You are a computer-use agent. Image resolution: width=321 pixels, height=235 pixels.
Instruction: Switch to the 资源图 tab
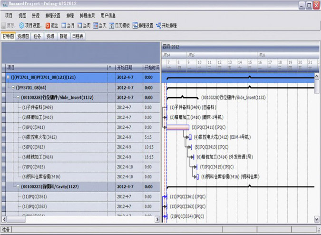pyautogui.click(x=23, y=36)
